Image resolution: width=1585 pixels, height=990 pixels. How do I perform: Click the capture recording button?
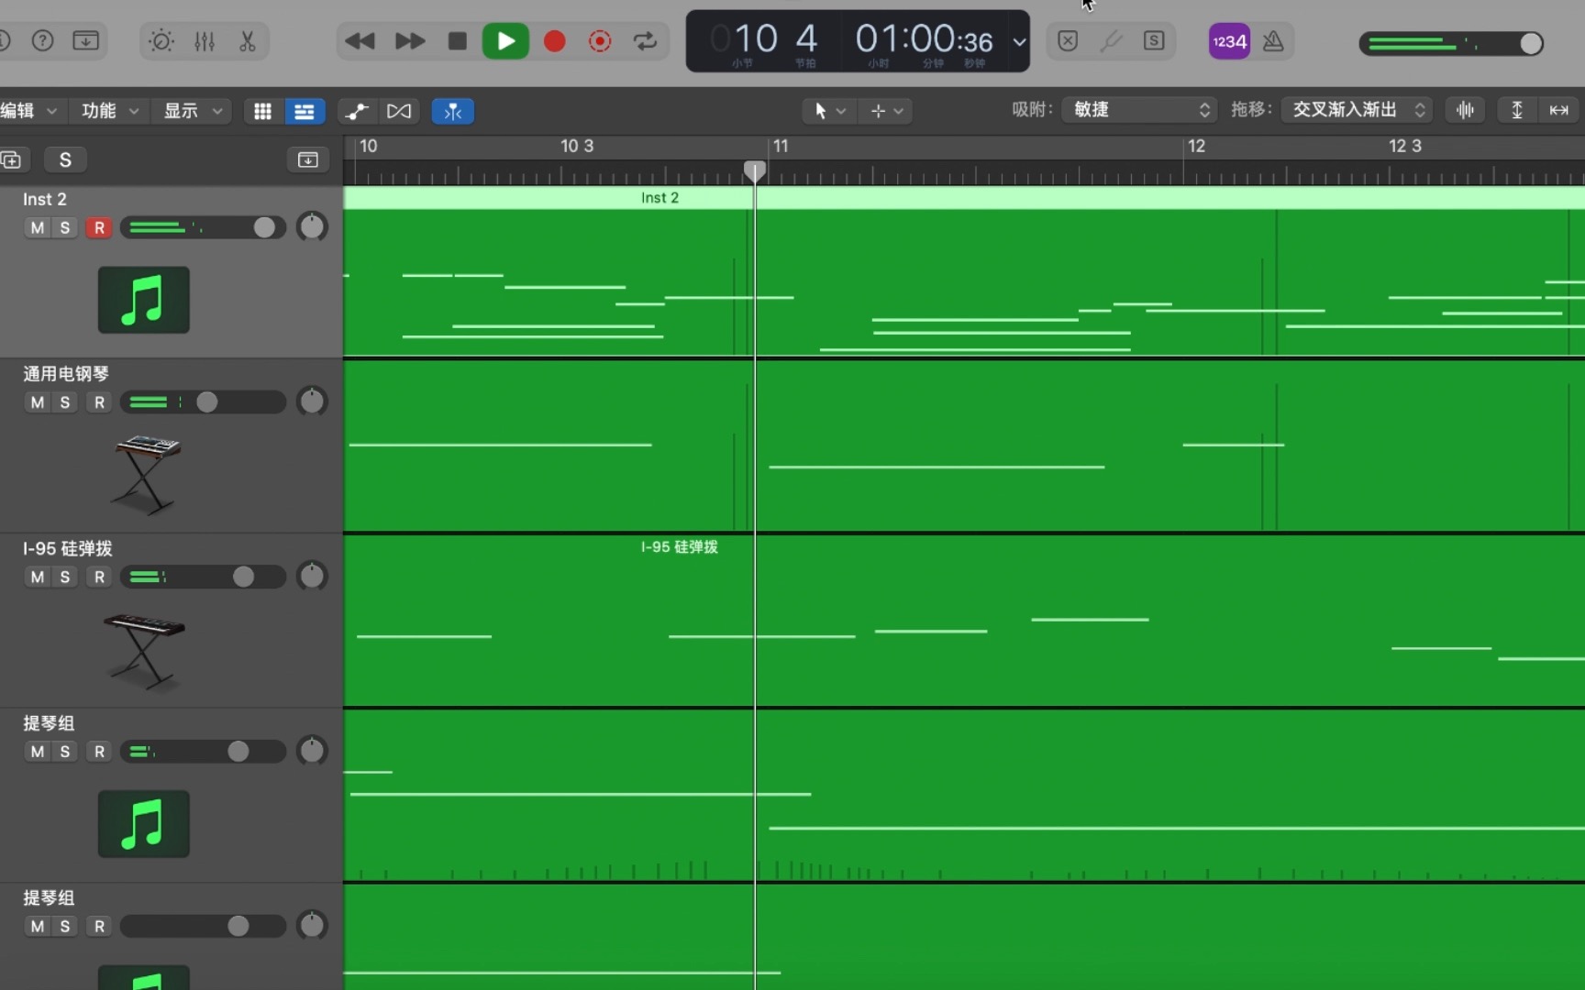coord(600,41)
